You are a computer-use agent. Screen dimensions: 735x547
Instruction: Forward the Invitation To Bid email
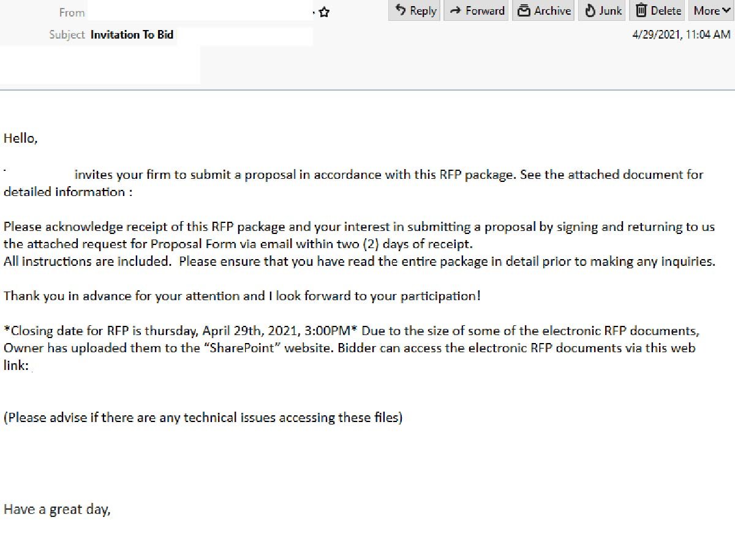pos(476,10)
